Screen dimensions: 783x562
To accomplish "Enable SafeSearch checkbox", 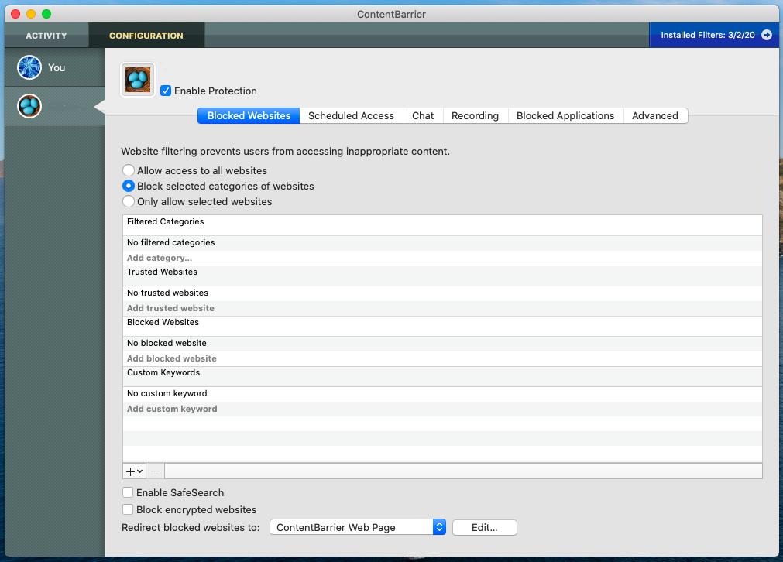I will tap(128, 492).
